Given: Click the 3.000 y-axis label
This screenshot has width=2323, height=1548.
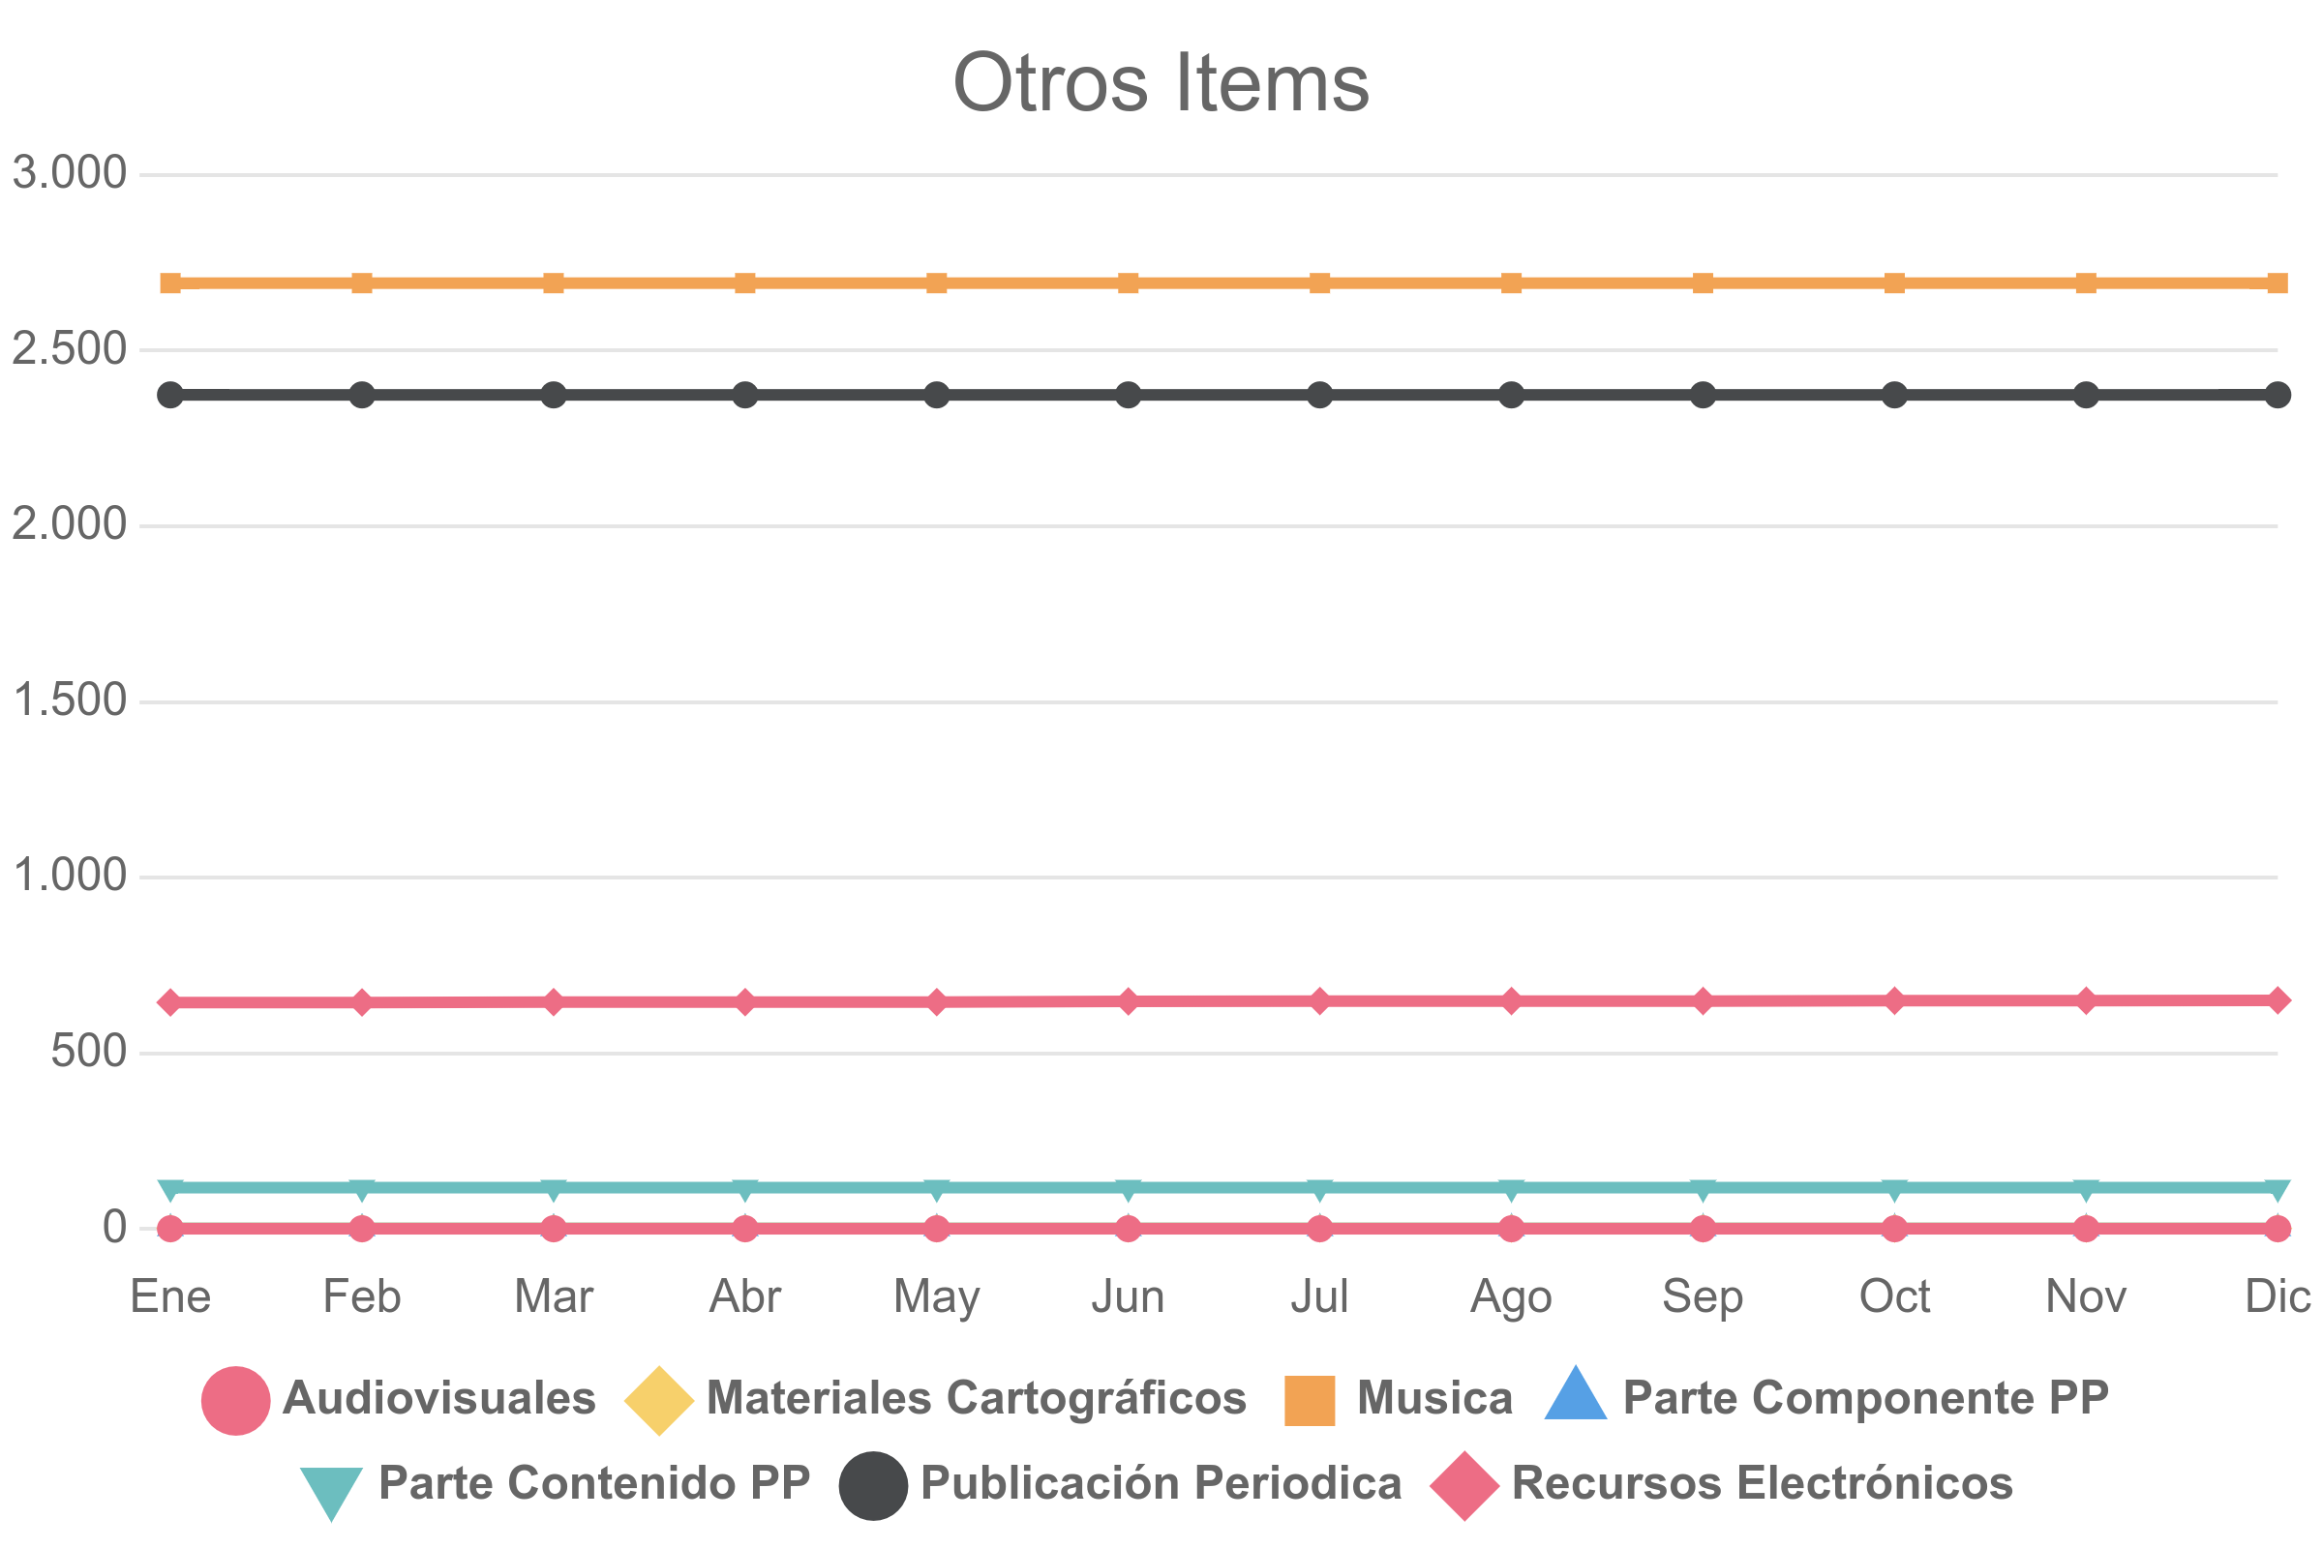Looking at the screenshot, I should point(69,173).
